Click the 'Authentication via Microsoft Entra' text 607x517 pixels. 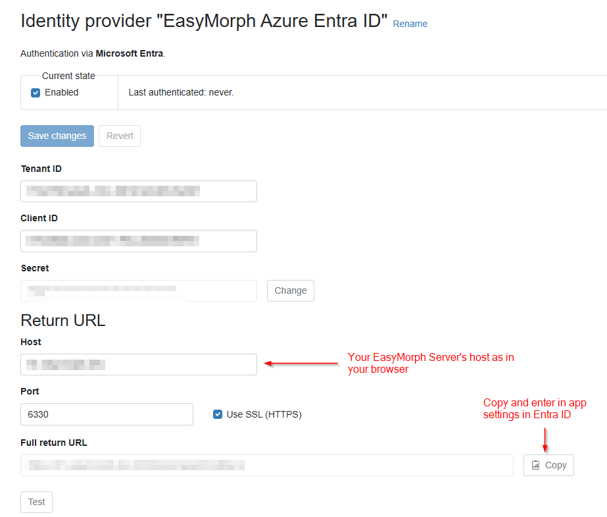[x=93, y=53]
